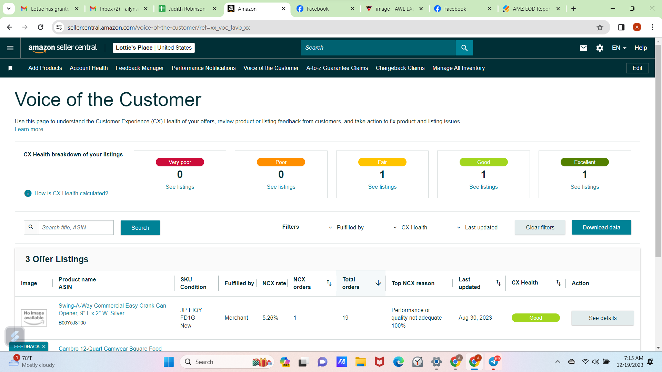Open the browser side panel icon
Viewport: 662px width, 372px height.
(621, 27)
